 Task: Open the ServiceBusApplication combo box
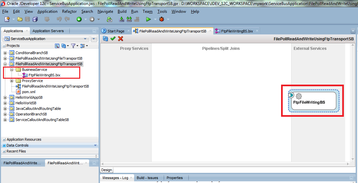pyautogui.click(x=46, y=39)
